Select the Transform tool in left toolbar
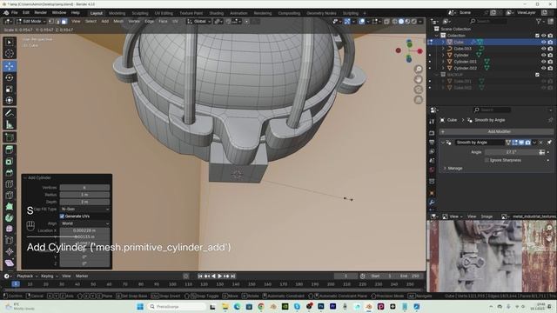This screenshot has height=313, width=557. [x=10, y=101]
